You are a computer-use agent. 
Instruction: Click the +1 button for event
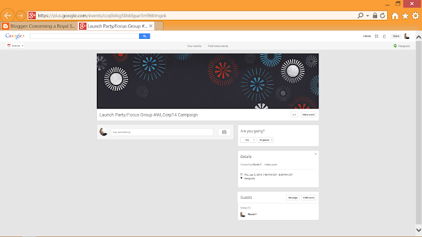pyautogui.click(x=294, y=115)
